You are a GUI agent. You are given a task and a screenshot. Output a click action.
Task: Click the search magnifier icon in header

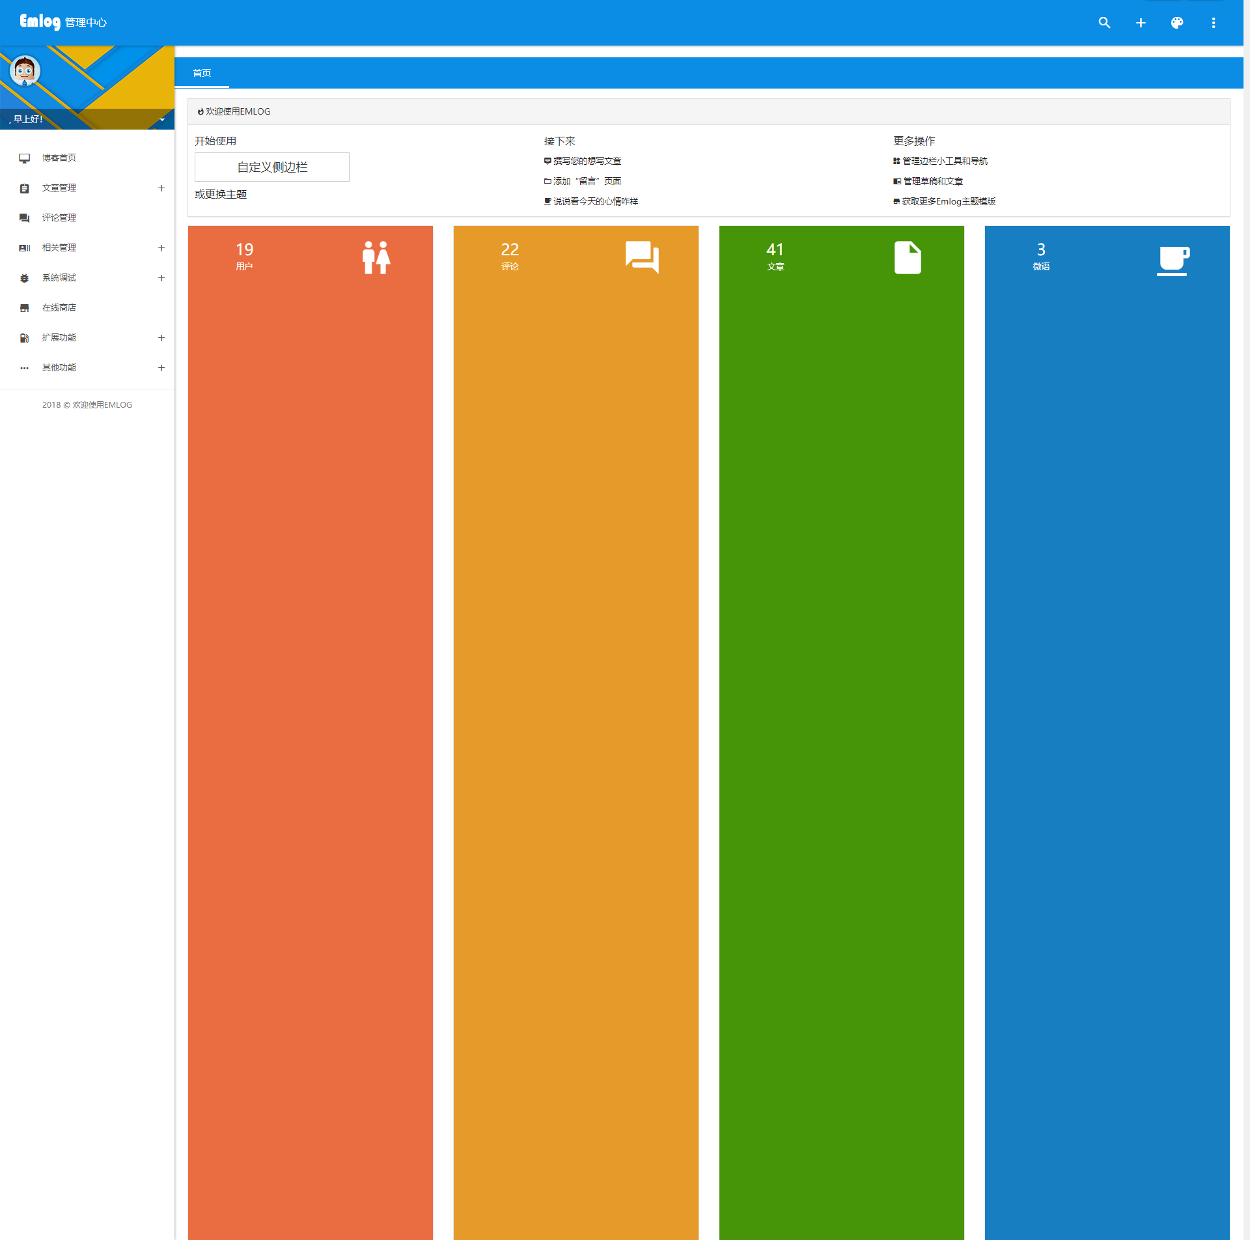(x=1104, y=23)
